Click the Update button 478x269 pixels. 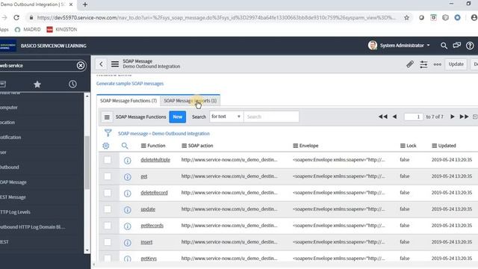456,64
